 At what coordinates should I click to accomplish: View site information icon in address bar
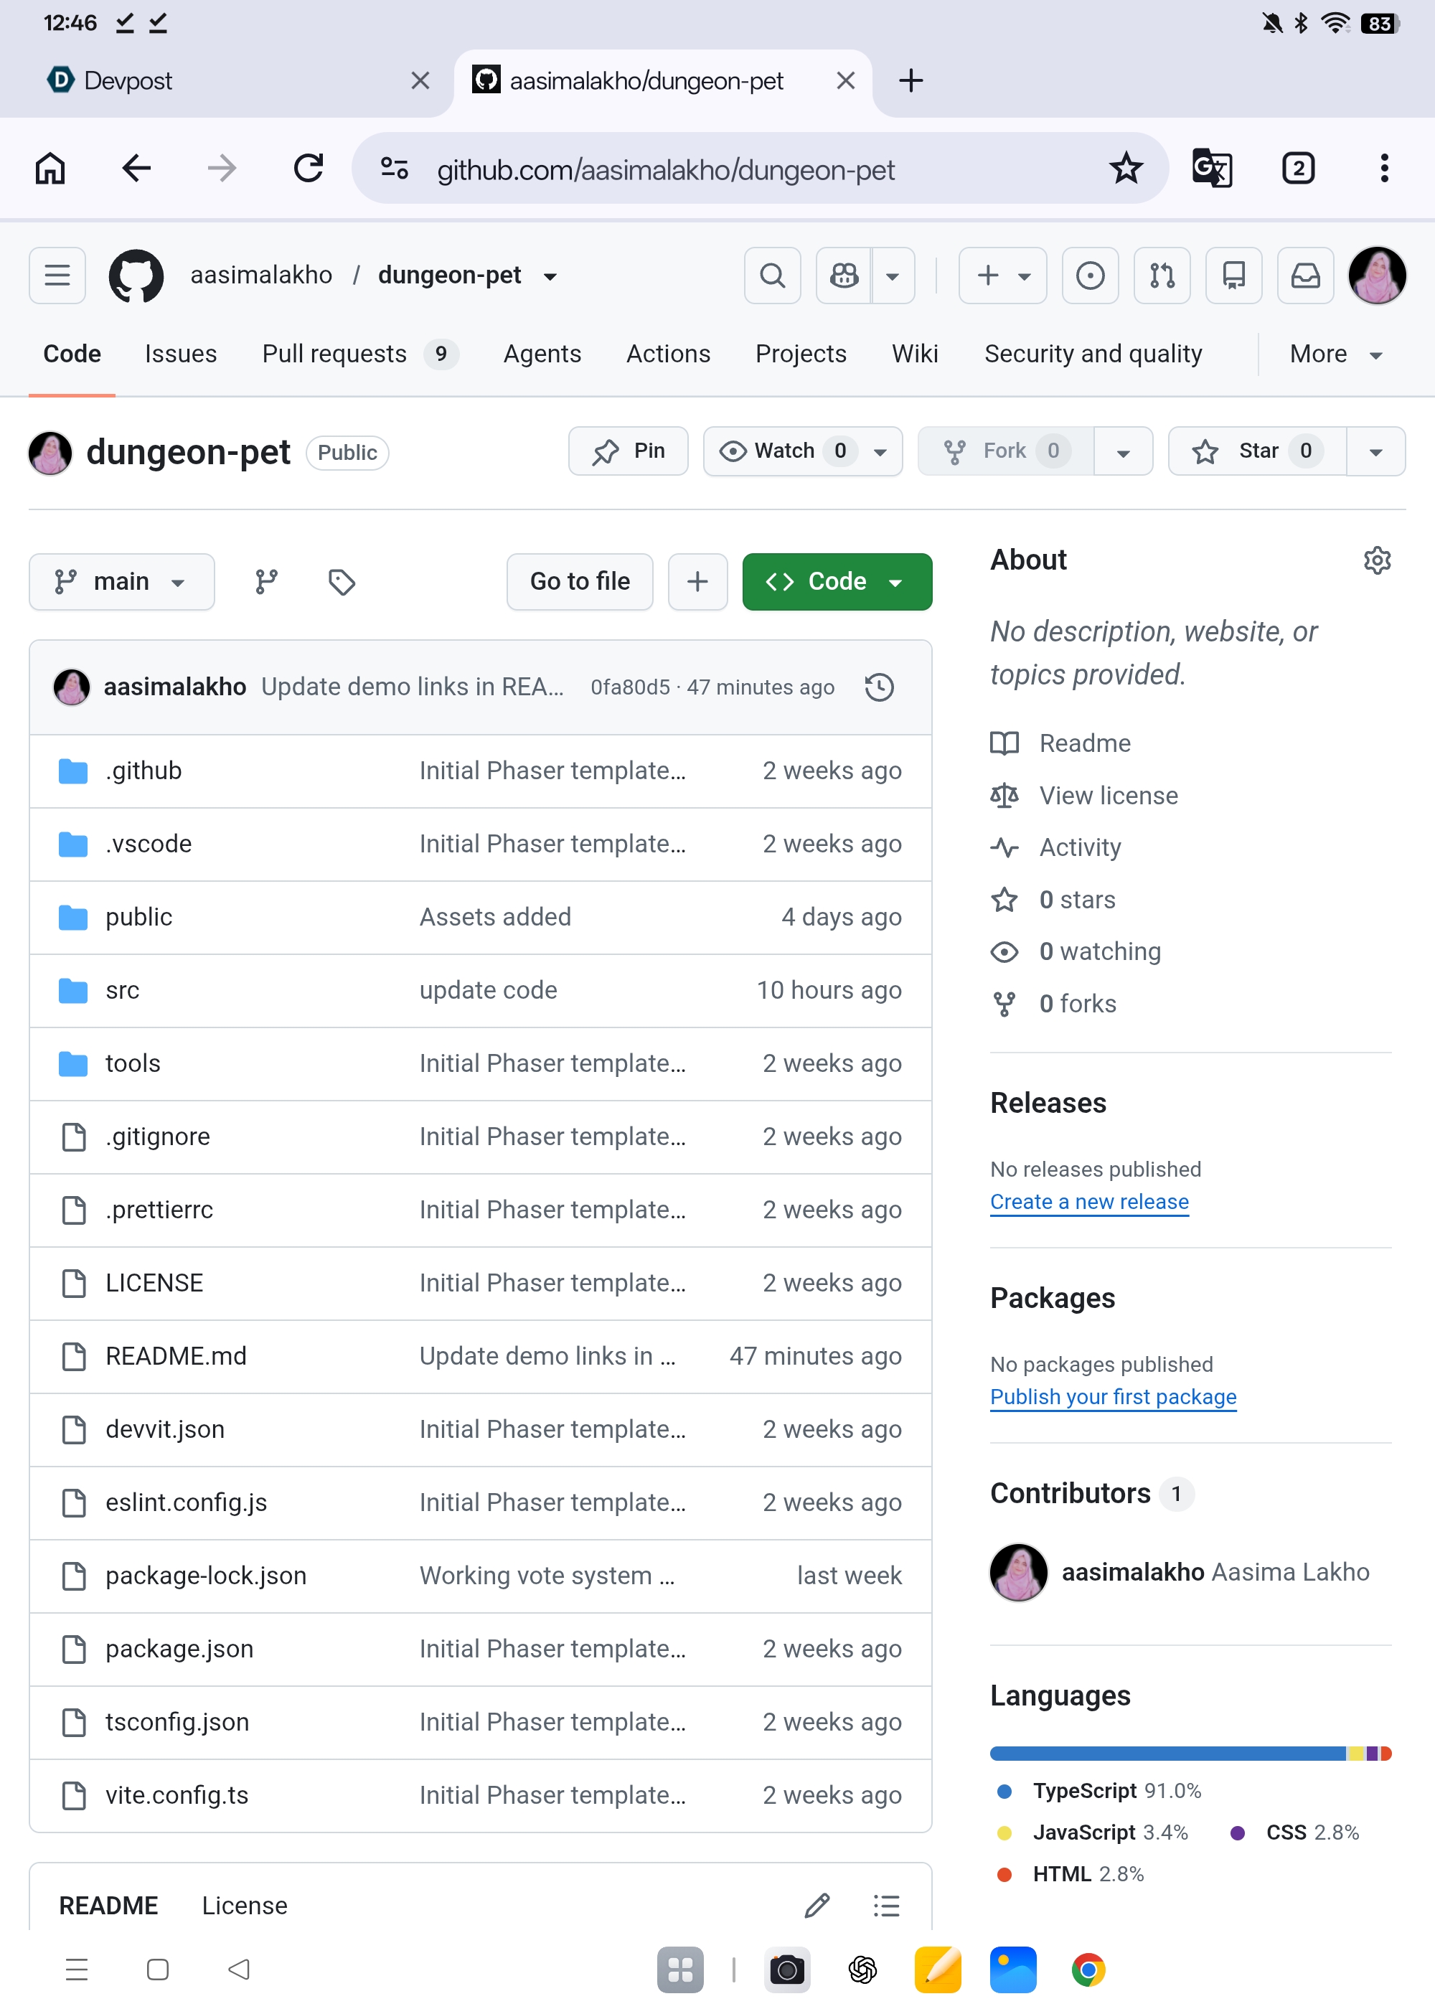coord(394,168)
